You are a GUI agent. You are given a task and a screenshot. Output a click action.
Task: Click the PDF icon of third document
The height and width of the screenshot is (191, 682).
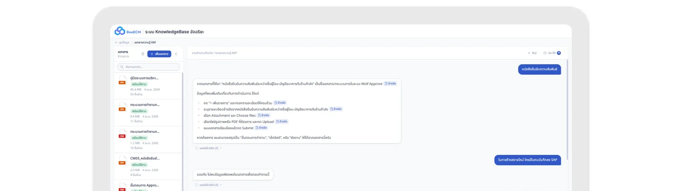(122, 134)
